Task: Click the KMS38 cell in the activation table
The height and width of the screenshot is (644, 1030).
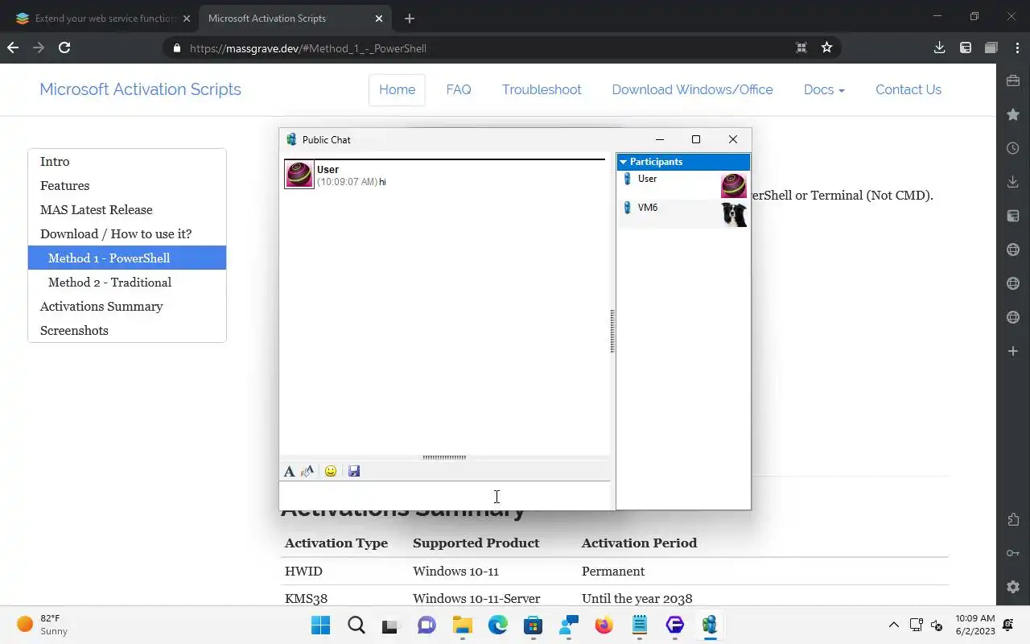Action: click(306, 598)
